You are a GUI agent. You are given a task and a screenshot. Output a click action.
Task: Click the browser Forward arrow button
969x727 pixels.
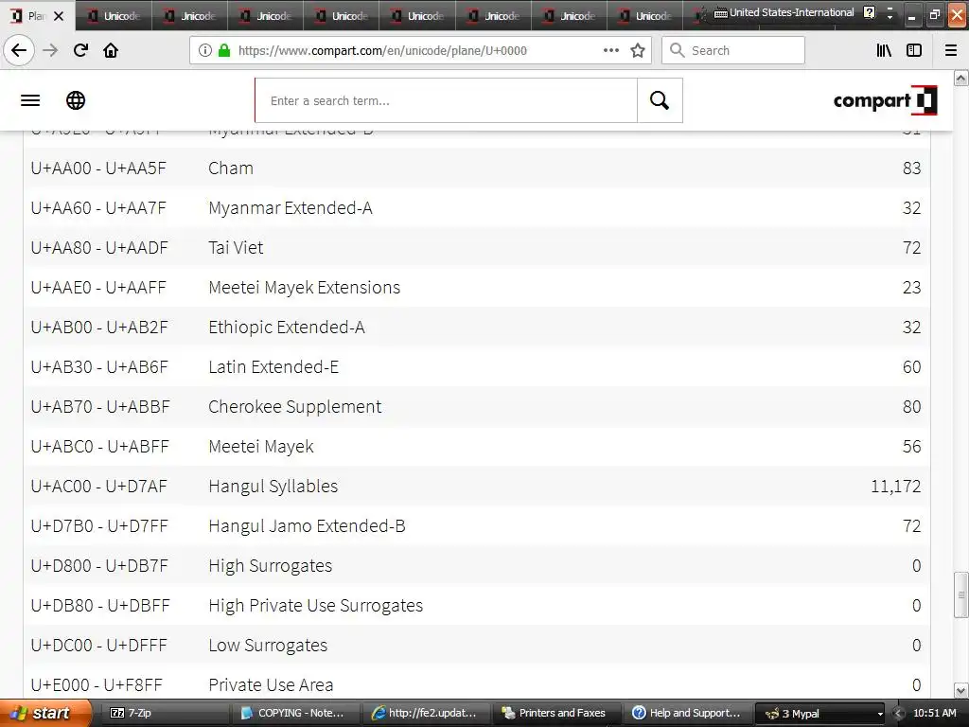pyautogui.click(x=50, y=50)
